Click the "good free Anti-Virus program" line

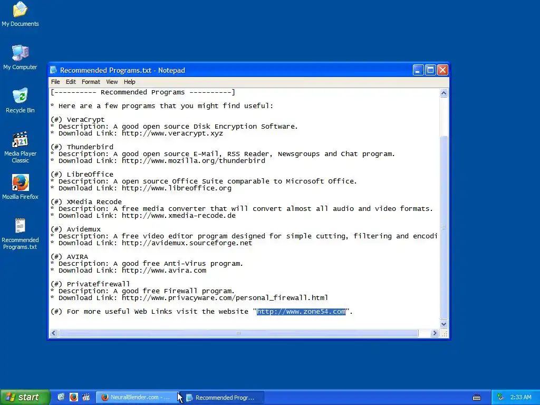pyautogui.click(x=147, y=264)
